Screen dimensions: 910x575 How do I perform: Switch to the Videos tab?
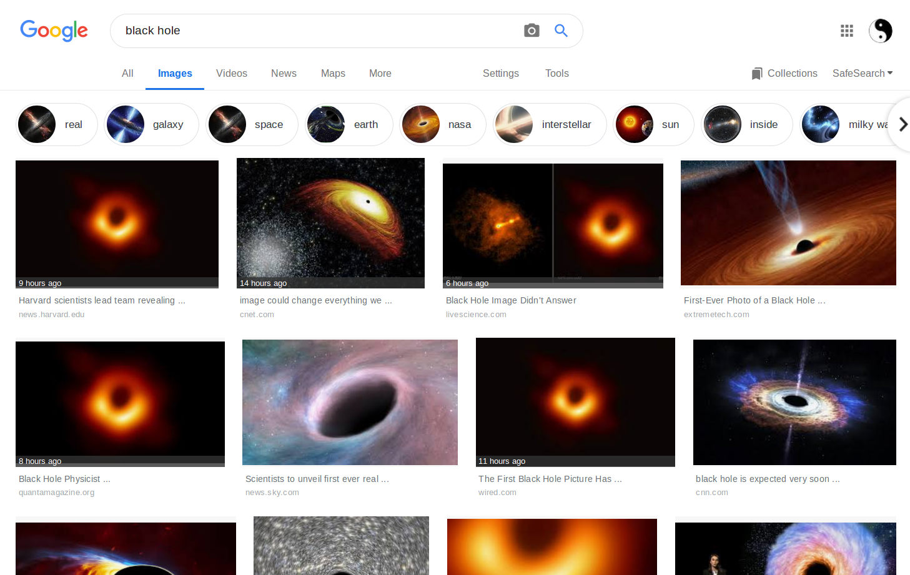pos(231,74)
